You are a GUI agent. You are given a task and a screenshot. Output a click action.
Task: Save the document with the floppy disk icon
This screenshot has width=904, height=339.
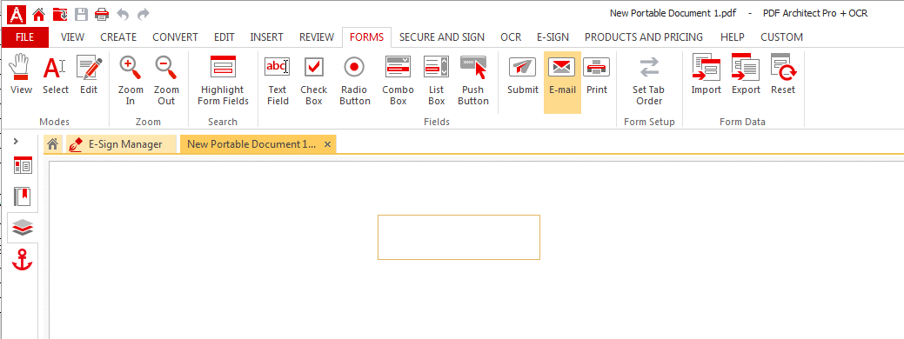(x=81, y=14)
